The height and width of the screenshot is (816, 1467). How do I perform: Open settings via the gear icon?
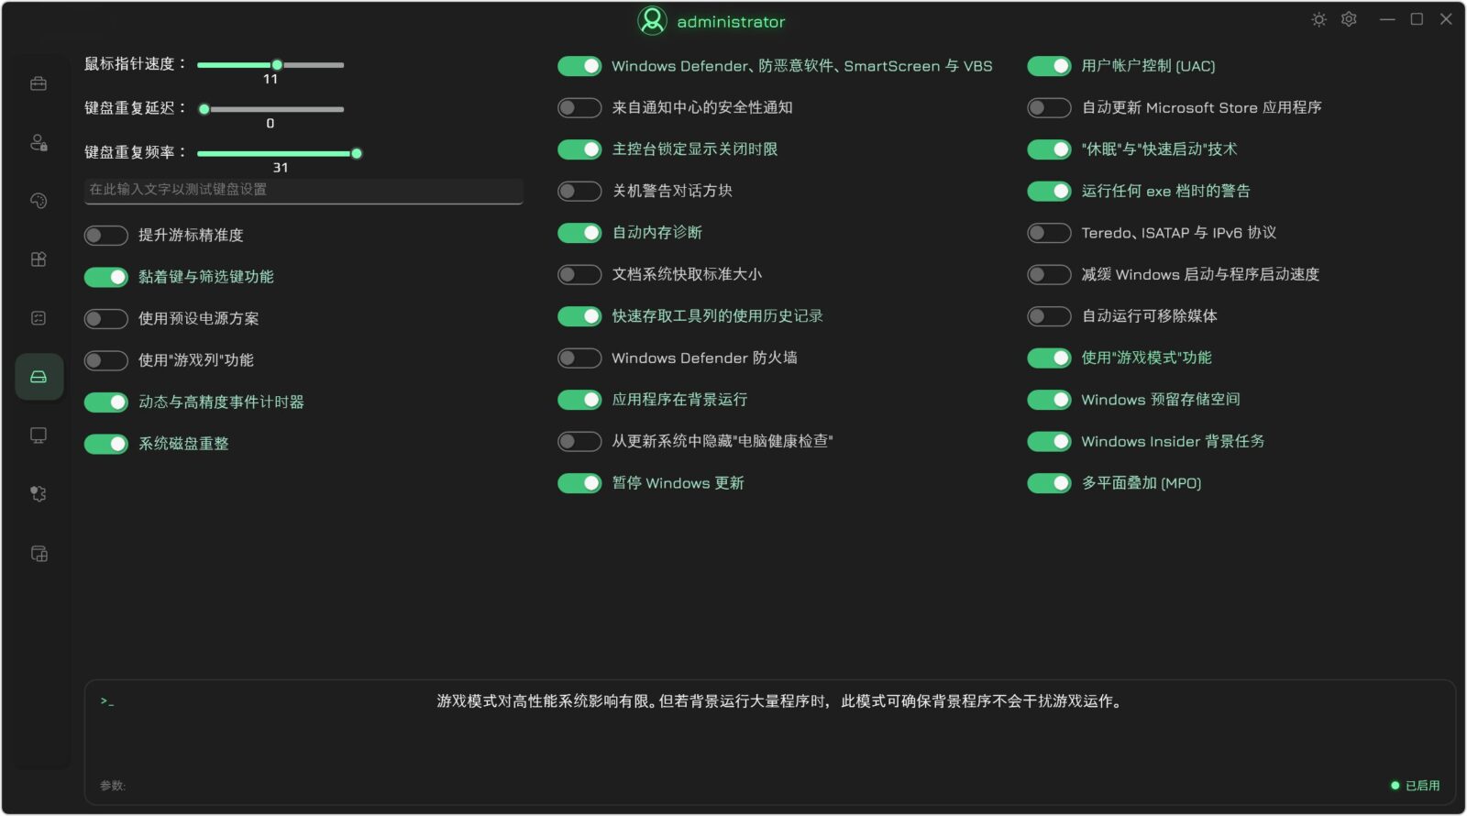pyautogui.click(x=1349, y=19)
